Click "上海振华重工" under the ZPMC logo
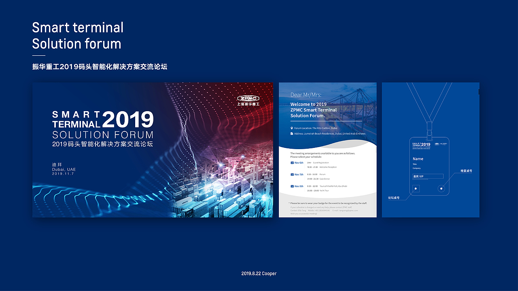This screenshot has height=291, width=518. (248, 104)
